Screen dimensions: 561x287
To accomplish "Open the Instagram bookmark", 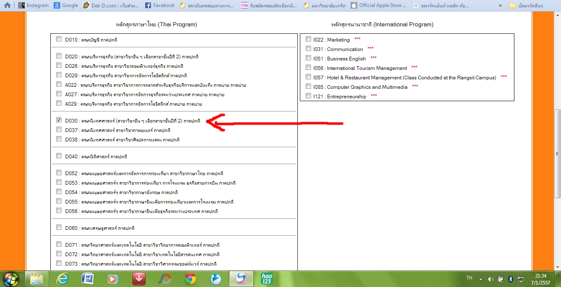I will pyautogui.click(x=33, y=5).
